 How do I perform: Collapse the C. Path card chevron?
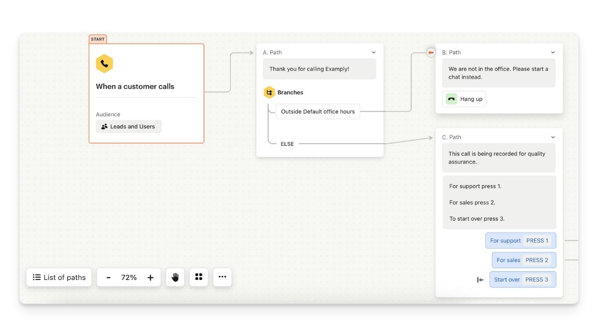(553, 138)
